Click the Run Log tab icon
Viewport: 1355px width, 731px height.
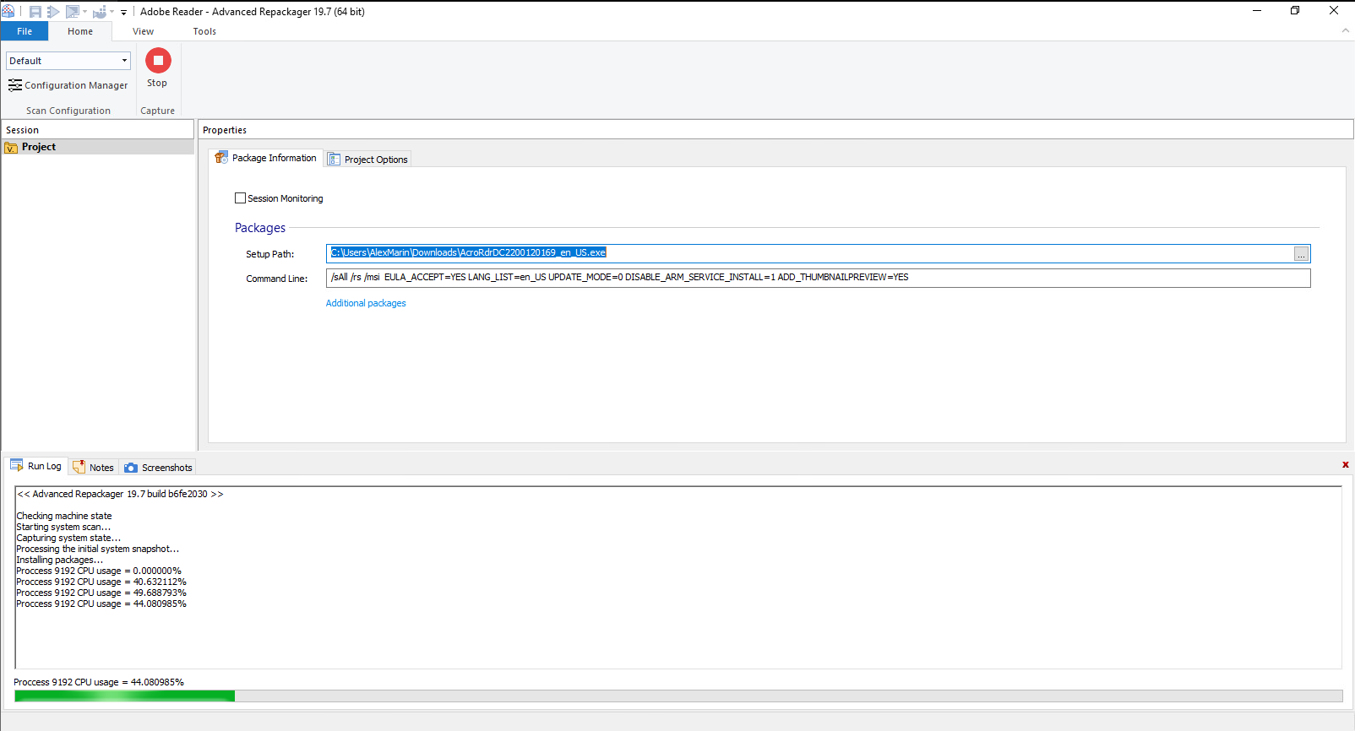pyautogui.click(x=17, y=465)
